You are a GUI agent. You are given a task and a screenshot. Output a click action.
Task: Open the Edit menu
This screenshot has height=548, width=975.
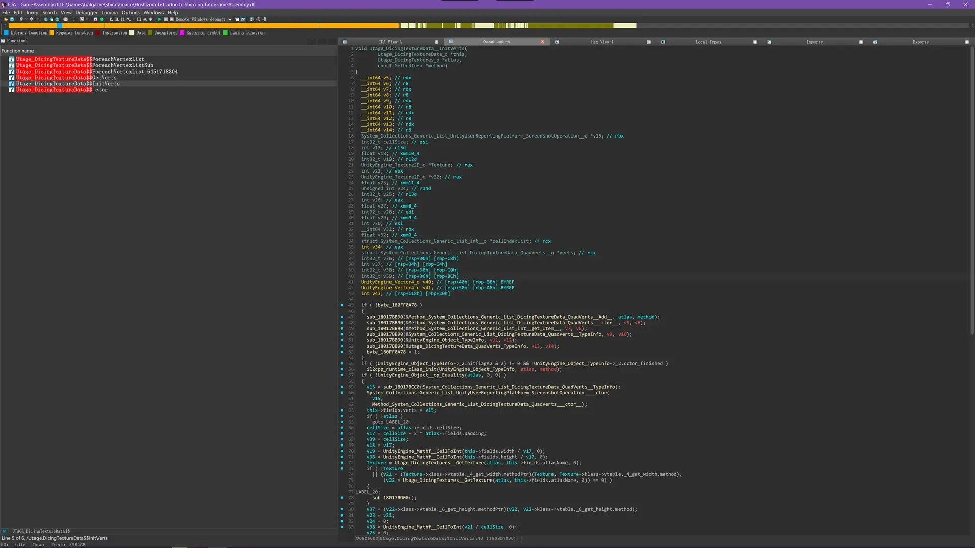point(18,13)
